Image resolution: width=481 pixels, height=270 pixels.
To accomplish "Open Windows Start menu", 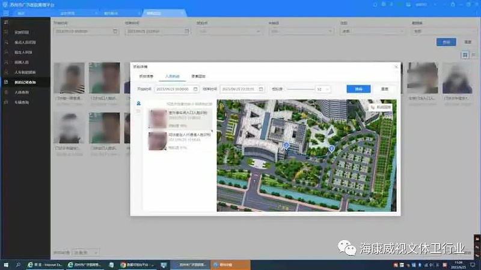I will click(x=6, y=265).
